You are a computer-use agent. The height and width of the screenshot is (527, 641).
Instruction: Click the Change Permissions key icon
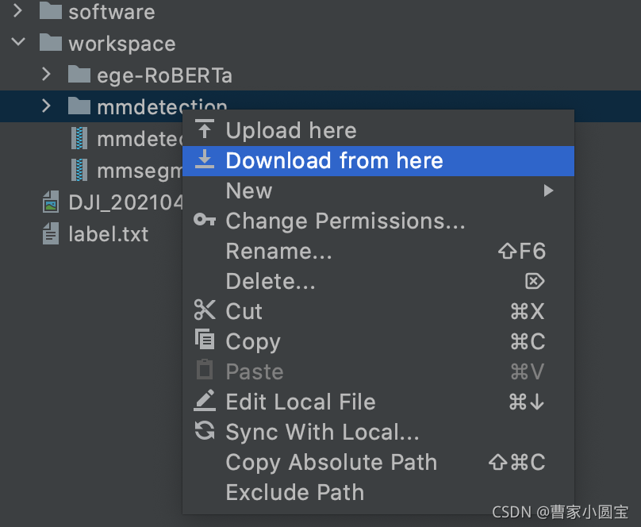(205, 220)
